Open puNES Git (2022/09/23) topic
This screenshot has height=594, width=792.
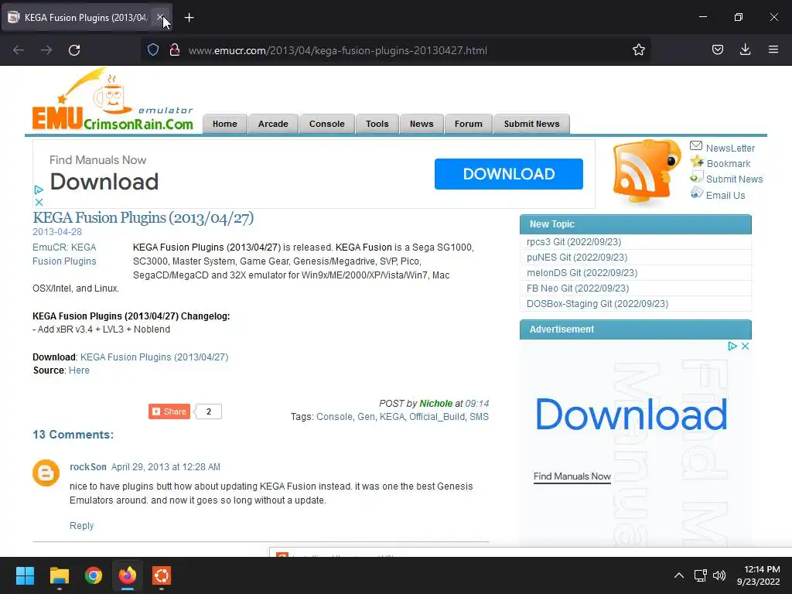(577, 258)
